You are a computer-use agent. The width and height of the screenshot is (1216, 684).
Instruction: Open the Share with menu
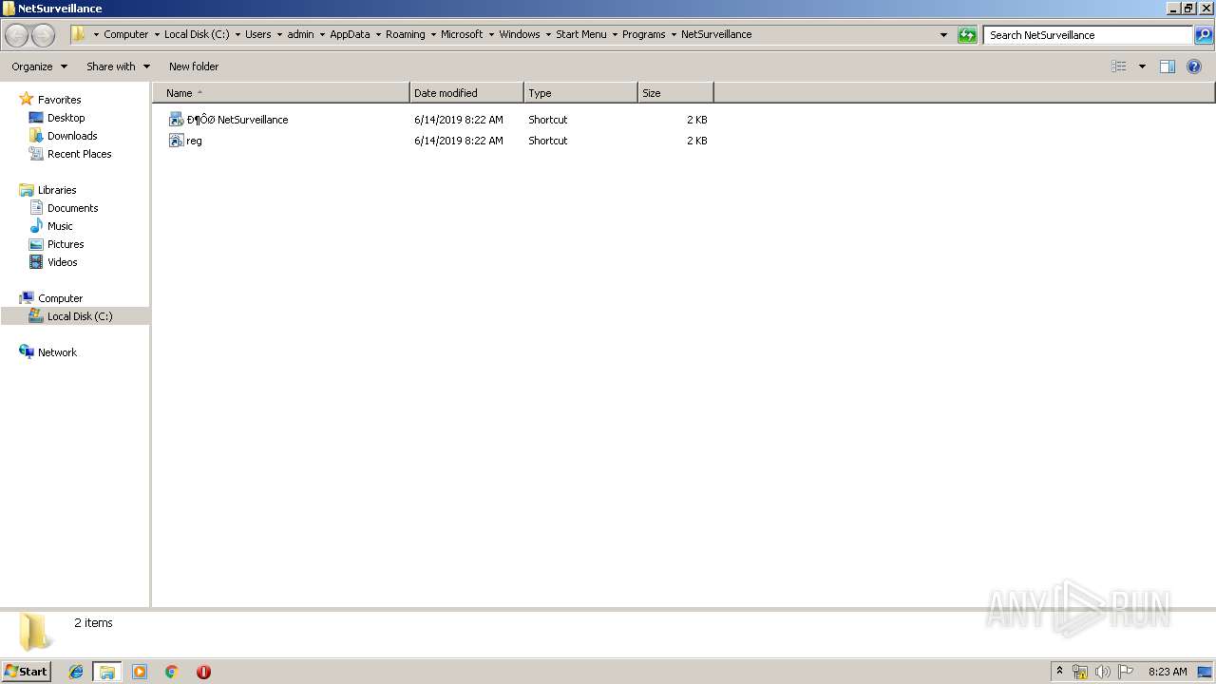(x=118, y=66)
